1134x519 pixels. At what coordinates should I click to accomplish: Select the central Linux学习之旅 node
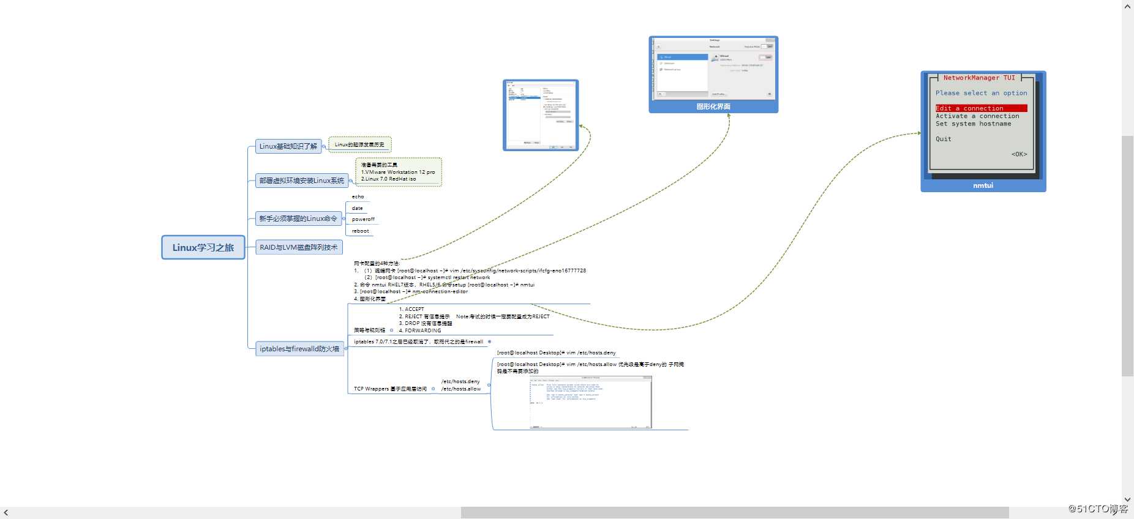203,247
